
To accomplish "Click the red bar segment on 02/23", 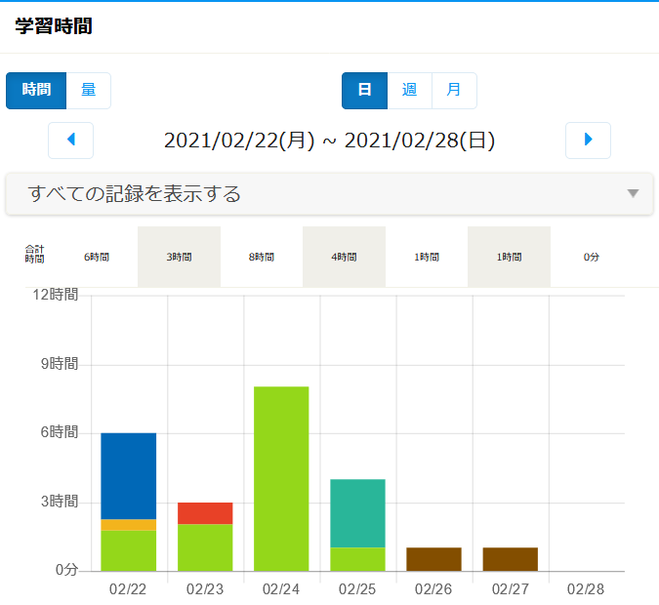I will point(205,513).
